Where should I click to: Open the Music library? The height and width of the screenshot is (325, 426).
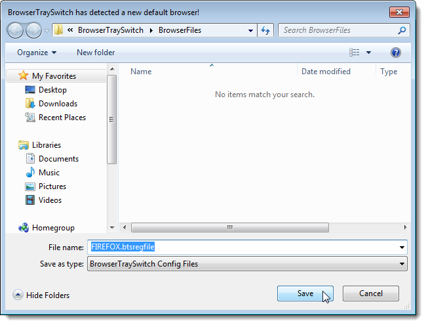point(49,173)
